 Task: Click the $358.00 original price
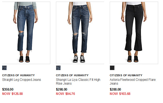pos(8,89)
